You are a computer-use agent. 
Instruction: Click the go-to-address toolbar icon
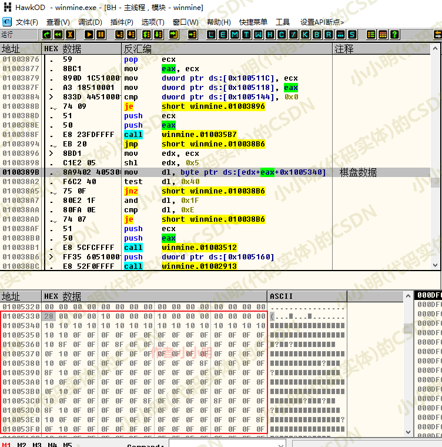[x=193, y=35]
